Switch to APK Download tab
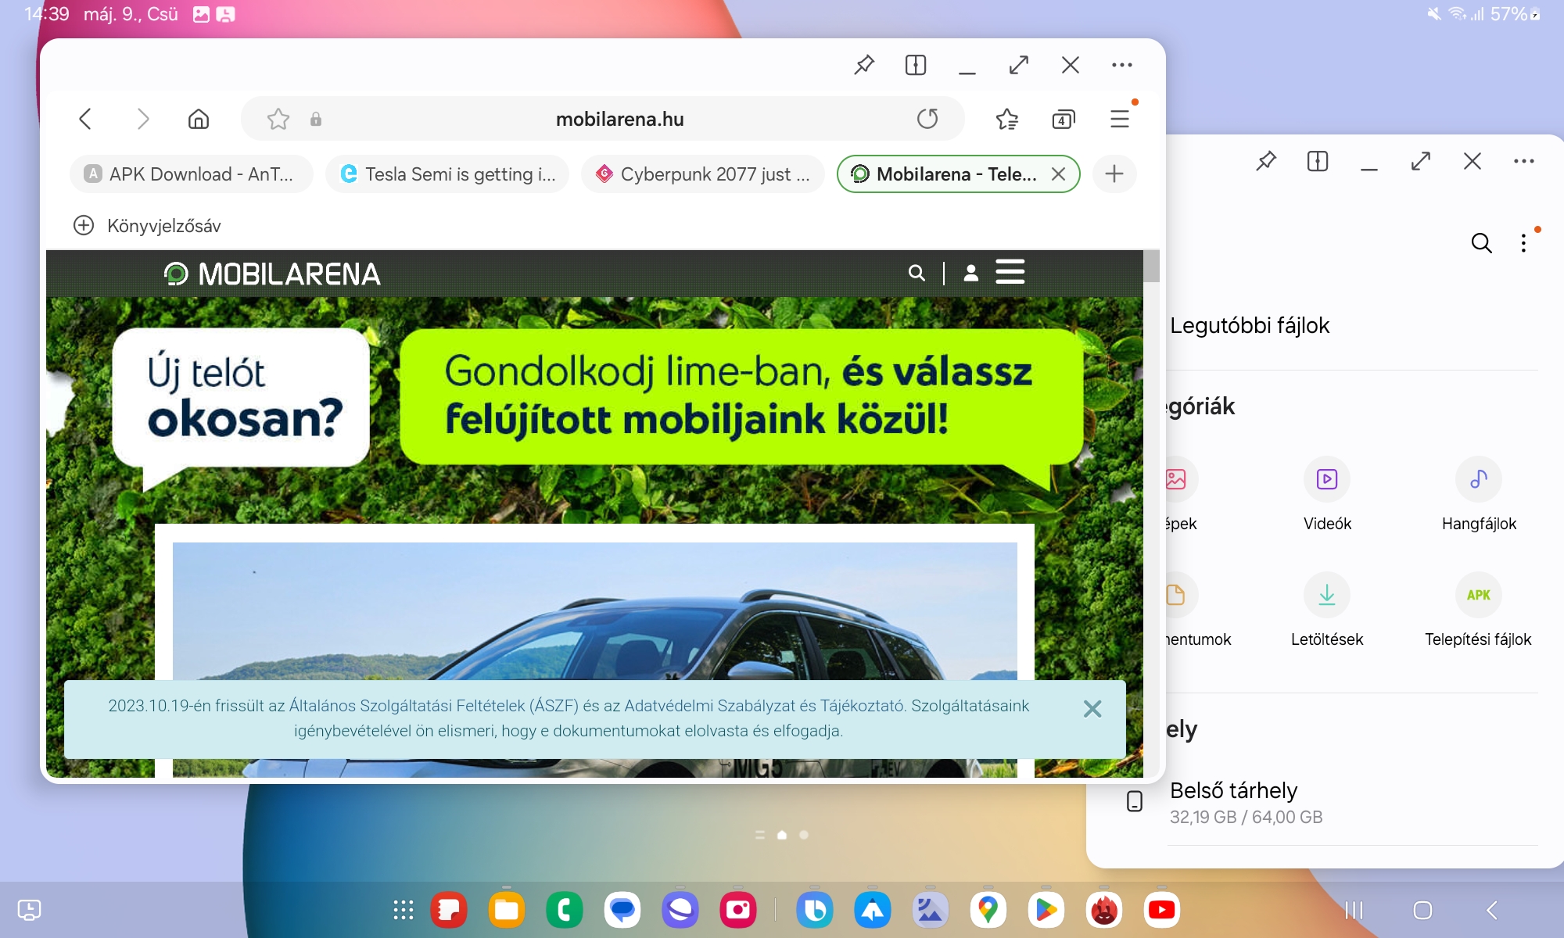1564x938 pixels. click(x=191, y=174)
